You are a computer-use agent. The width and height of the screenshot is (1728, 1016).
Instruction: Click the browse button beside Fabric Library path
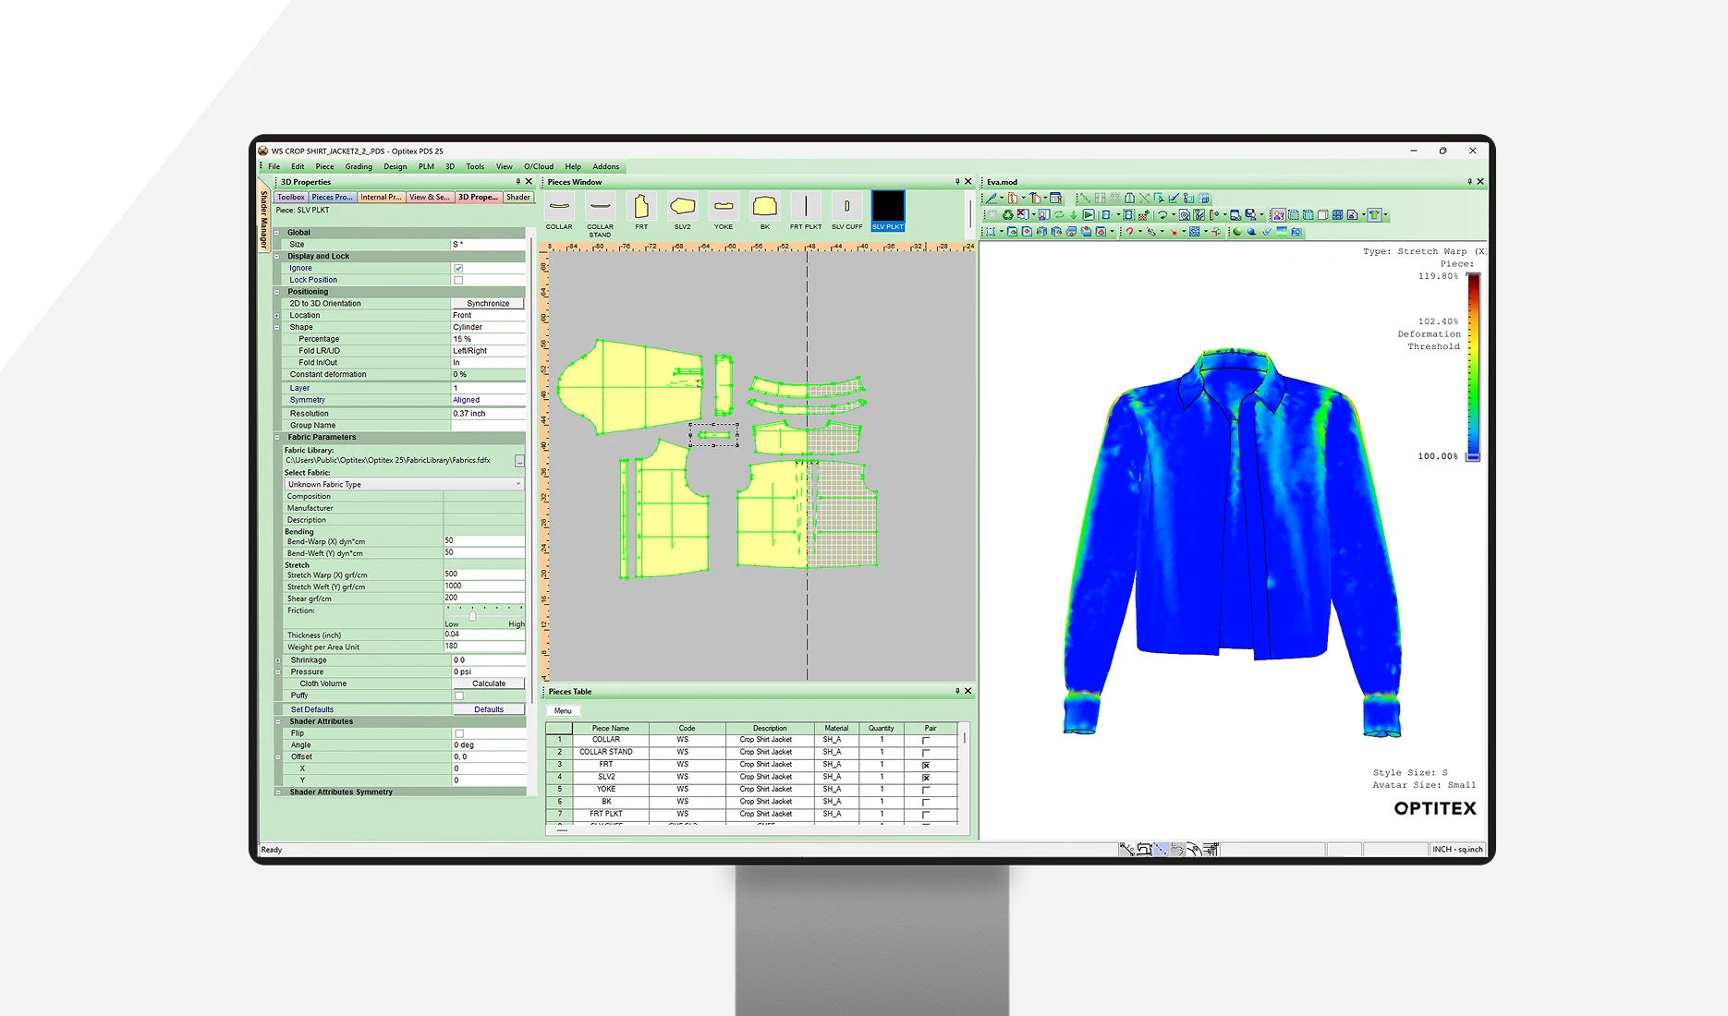(519, 460)
